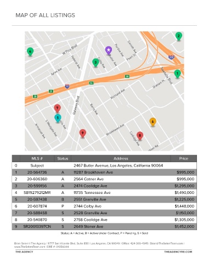203x263 pixels.
Task: Click red map pin number 7
Action: [58, 108]
